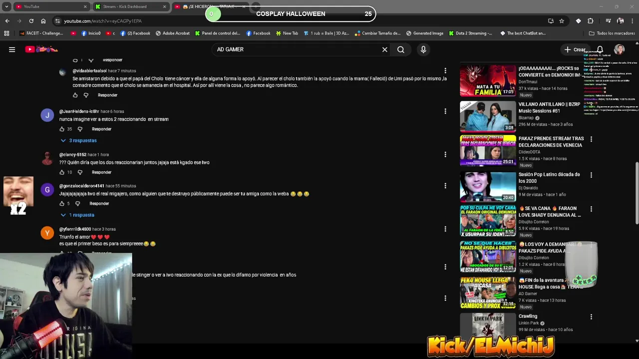Expand 3 respuestas under JeanHeldens comment
The width and height of the screenshot is (639, 359).
pos(78,141)
